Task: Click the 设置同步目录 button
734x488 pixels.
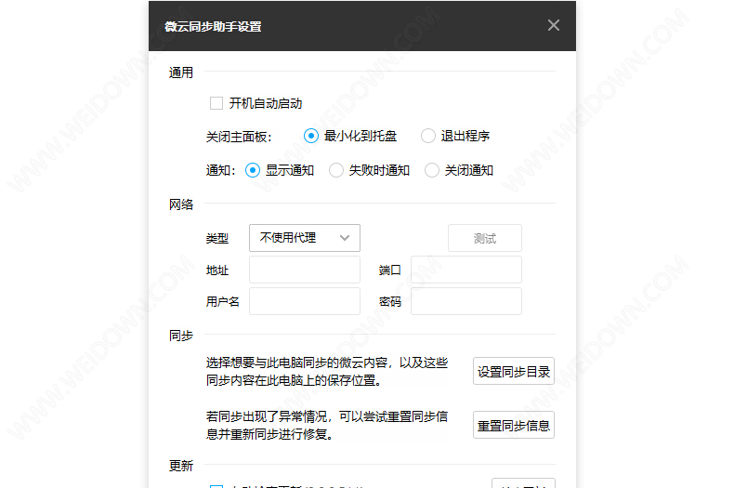Action: point(514,371)
